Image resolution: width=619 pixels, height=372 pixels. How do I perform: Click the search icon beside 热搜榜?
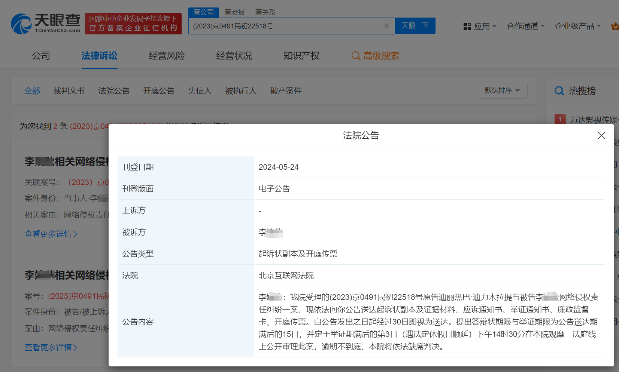pos(559,90)
